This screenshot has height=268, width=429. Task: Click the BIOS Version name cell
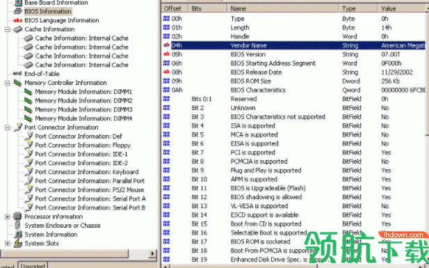[248, 54]
